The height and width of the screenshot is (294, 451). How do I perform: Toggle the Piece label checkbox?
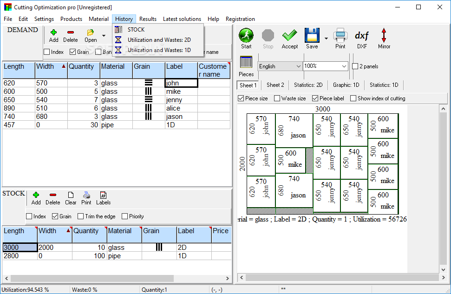pos(315,98)
